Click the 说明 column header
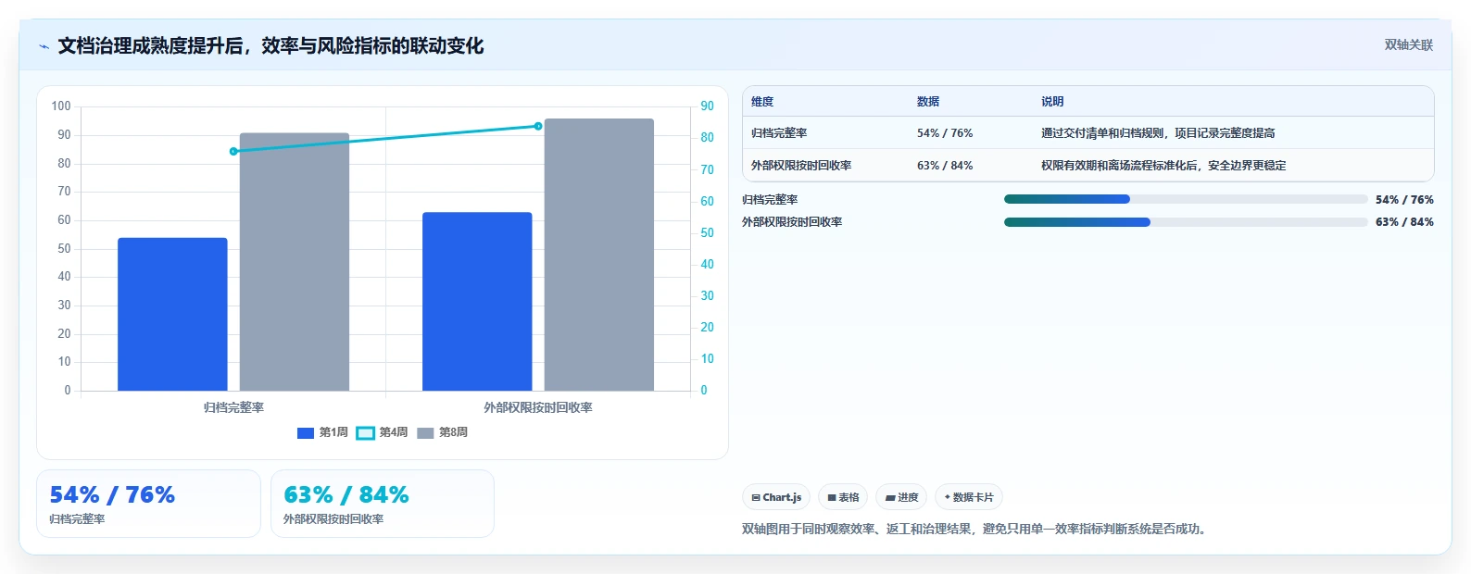Viewport: 1471px width, 574px height. tap(1052, 102)
